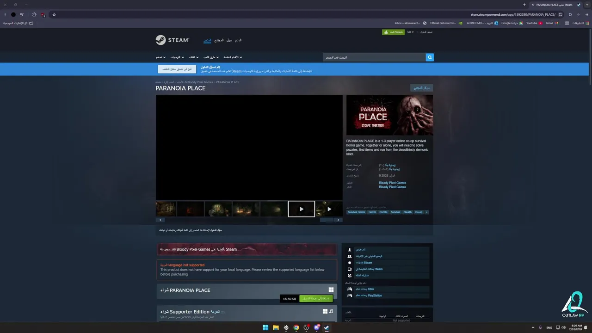Click the Chrome icon on the taskbar
The height and width of the screenshot is (333, 592).
coord(296,327)
